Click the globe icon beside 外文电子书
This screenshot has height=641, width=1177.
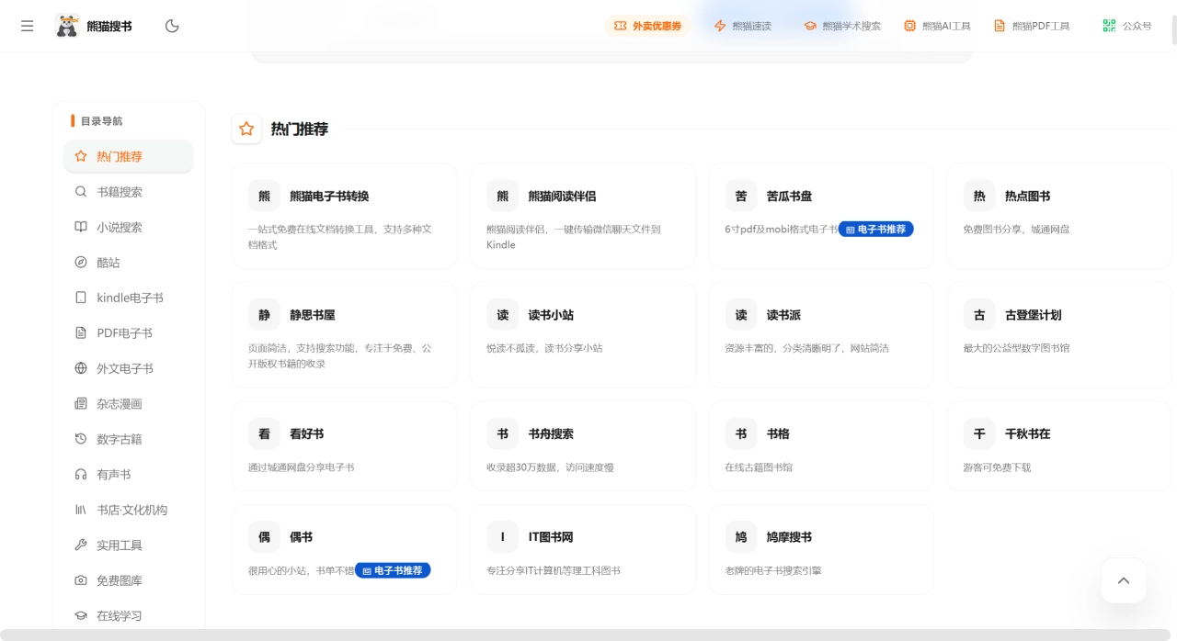click(x=81, y=368)
